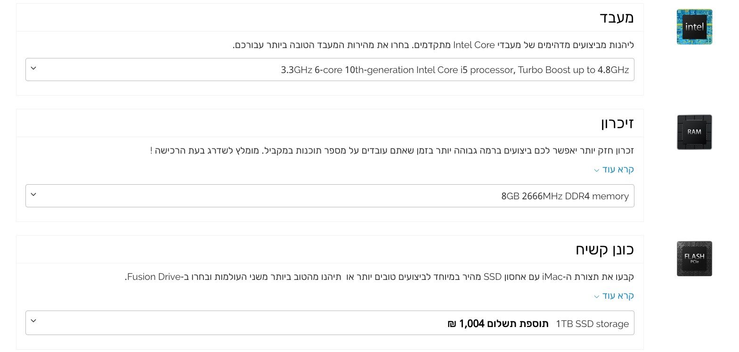Click the FLASH PCIe storage chip icon

click(694, 258)
